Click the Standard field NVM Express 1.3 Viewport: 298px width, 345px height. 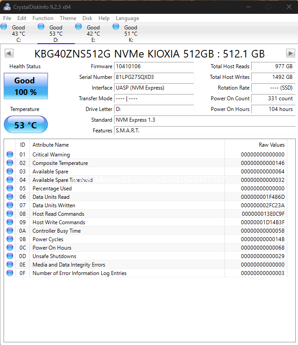pos(205,120)
